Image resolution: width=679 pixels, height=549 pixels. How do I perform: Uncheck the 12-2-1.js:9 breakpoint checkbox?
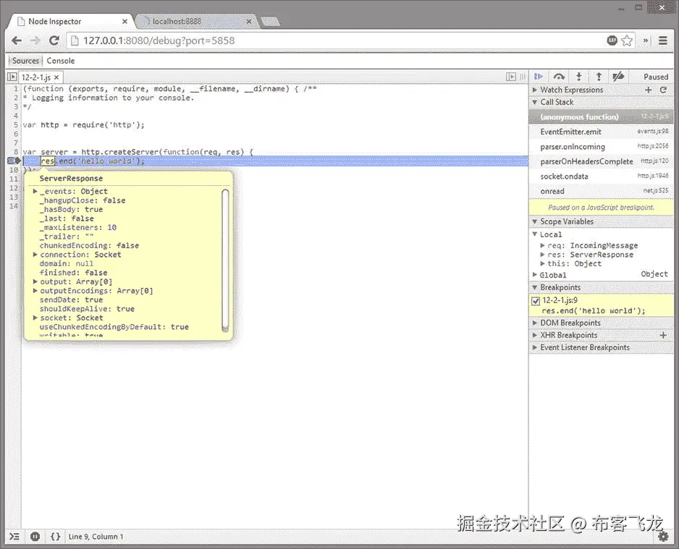[x=536, y=301]
